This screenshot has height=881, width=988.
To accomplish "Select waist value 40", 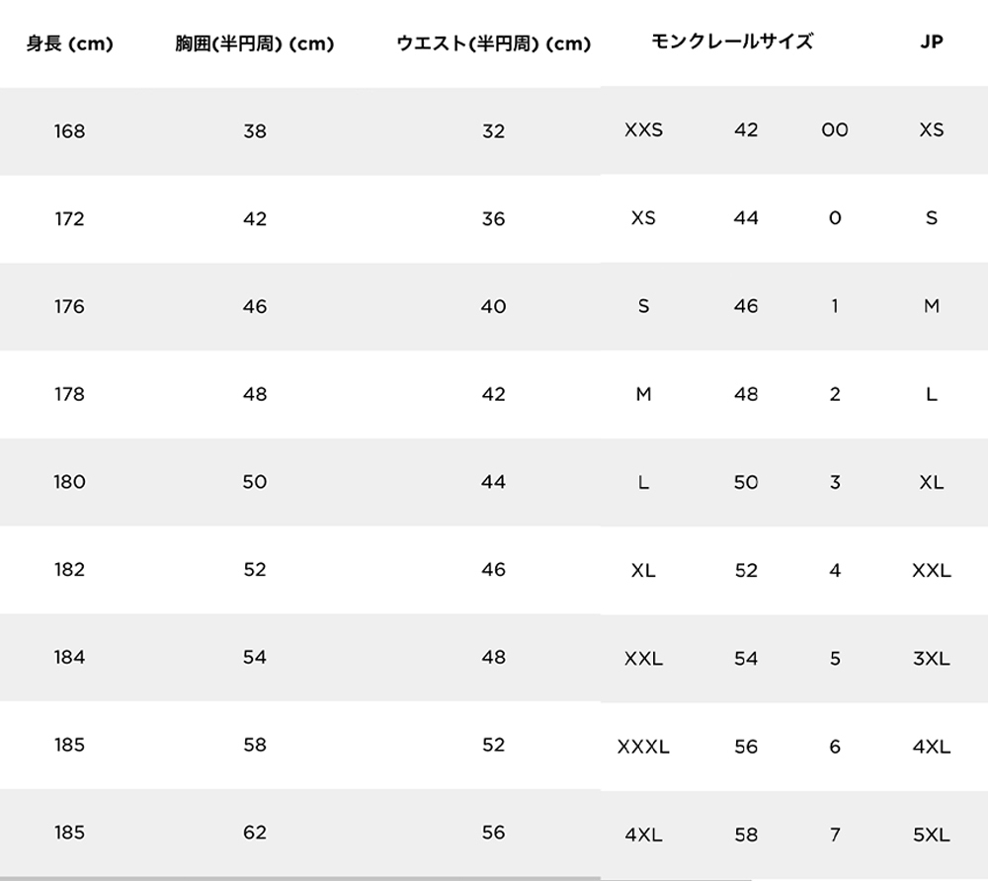I will 493,306.
